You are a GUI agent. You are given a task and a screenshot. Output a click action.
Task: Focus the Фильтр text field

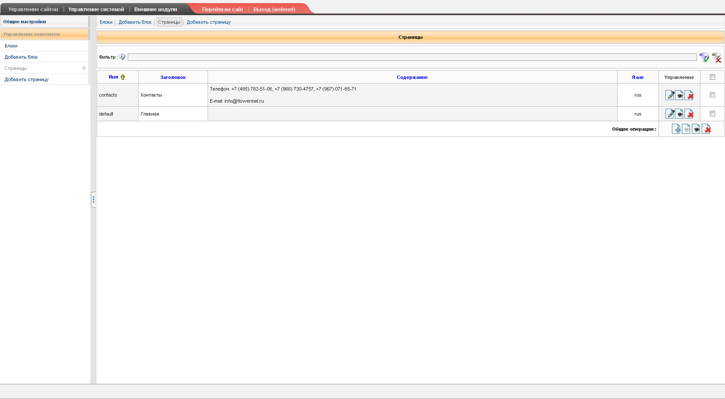pos(412,57)
